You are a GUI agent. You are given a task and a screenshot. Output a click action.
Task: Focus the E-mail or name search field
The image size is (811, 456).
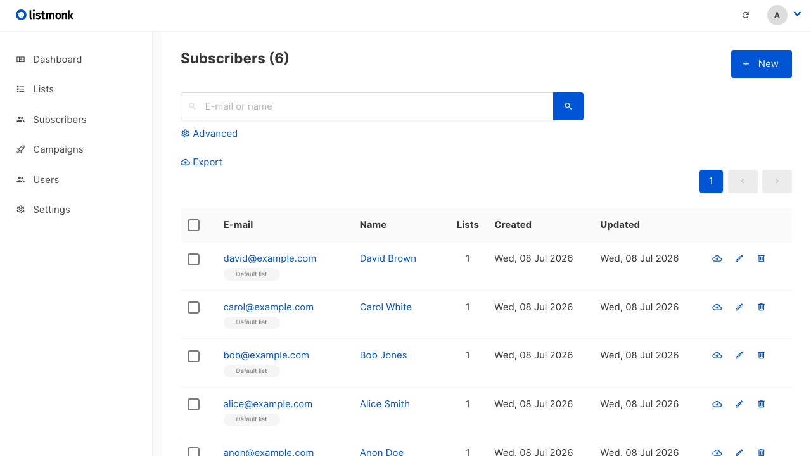[367, 106]
